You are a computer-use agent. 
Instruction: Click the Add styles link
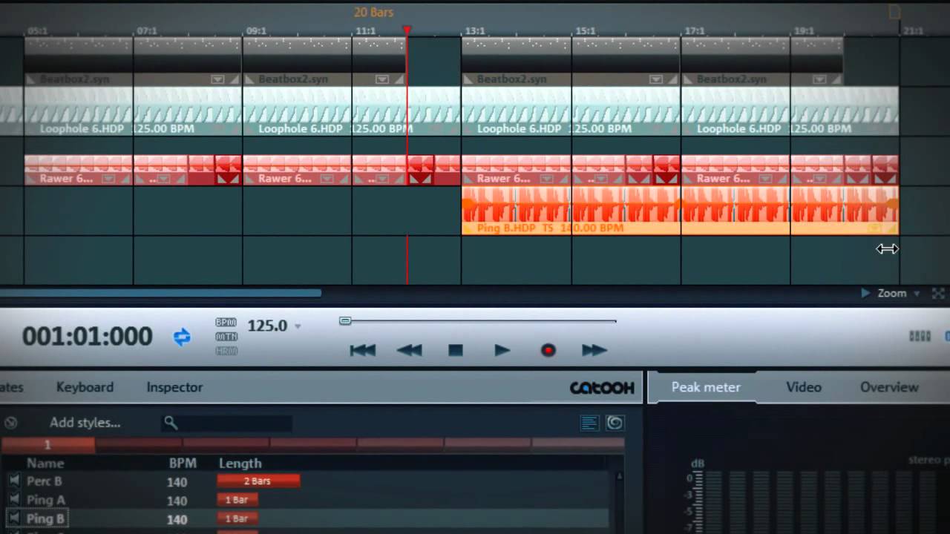(x=85, y=422)
